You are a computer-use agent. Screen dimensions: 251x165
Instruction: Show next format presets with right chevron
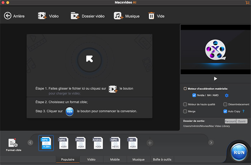(x=211, y=142)
